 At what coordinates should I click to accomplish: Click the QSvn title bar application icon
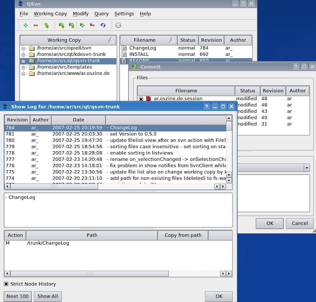pos(21,4)
